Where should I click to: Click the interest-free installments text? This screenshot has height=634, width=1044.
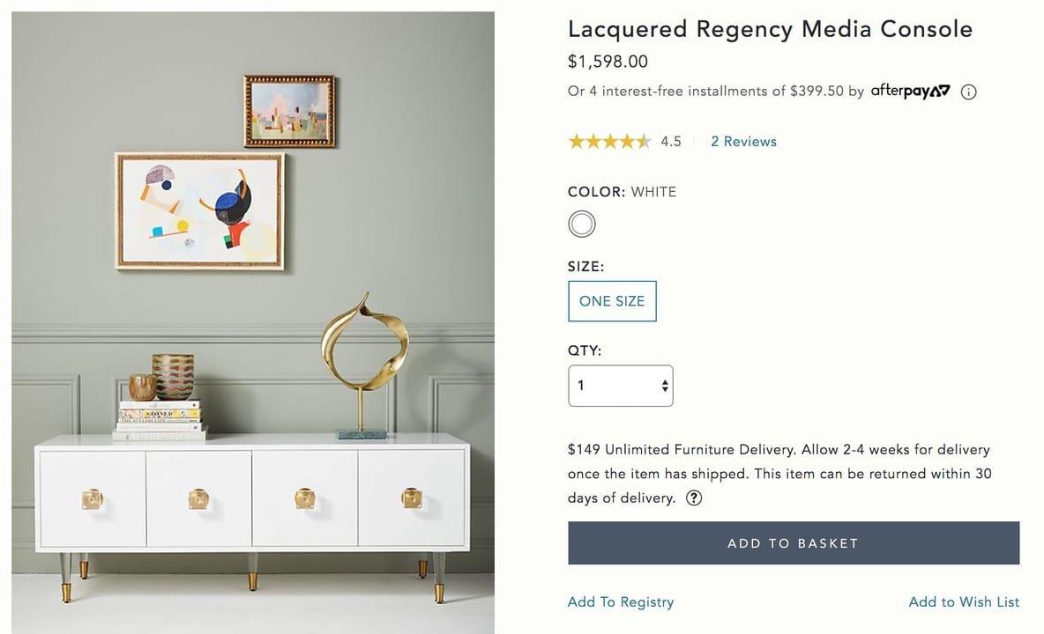pyautogui.click(x=715, y=91)
